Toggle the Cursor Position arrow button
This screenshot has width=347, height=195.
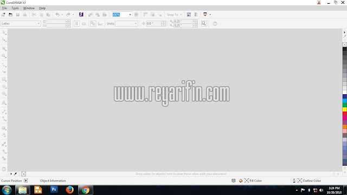[26, 180]
